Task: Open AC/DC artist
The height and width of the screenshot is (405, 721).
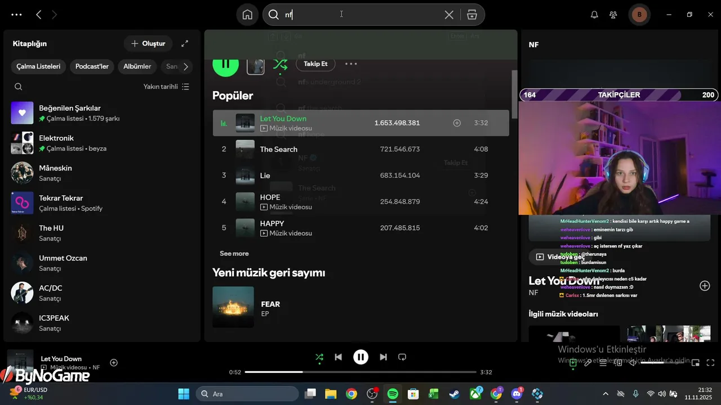Action: 102,292
